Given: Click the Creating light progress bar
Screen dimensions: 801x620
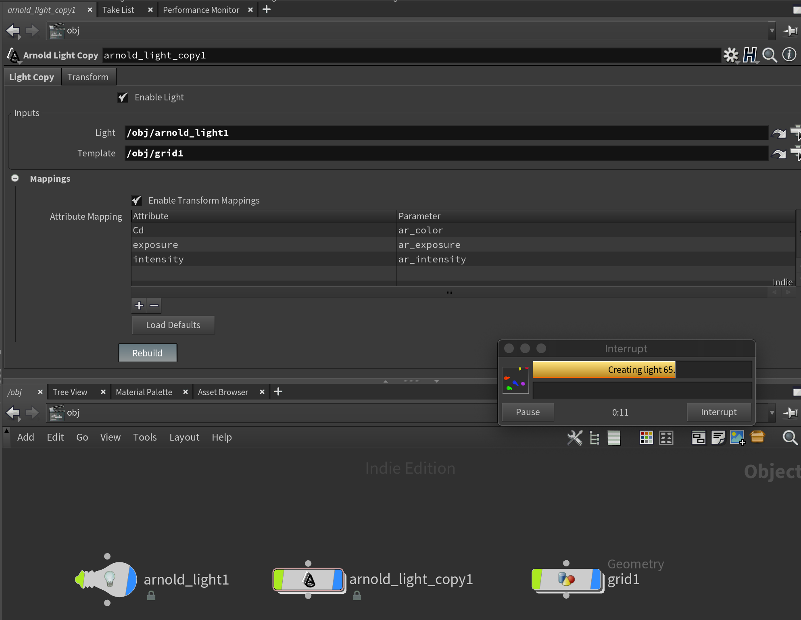Looking at the screenshot, I should [642, 369].
